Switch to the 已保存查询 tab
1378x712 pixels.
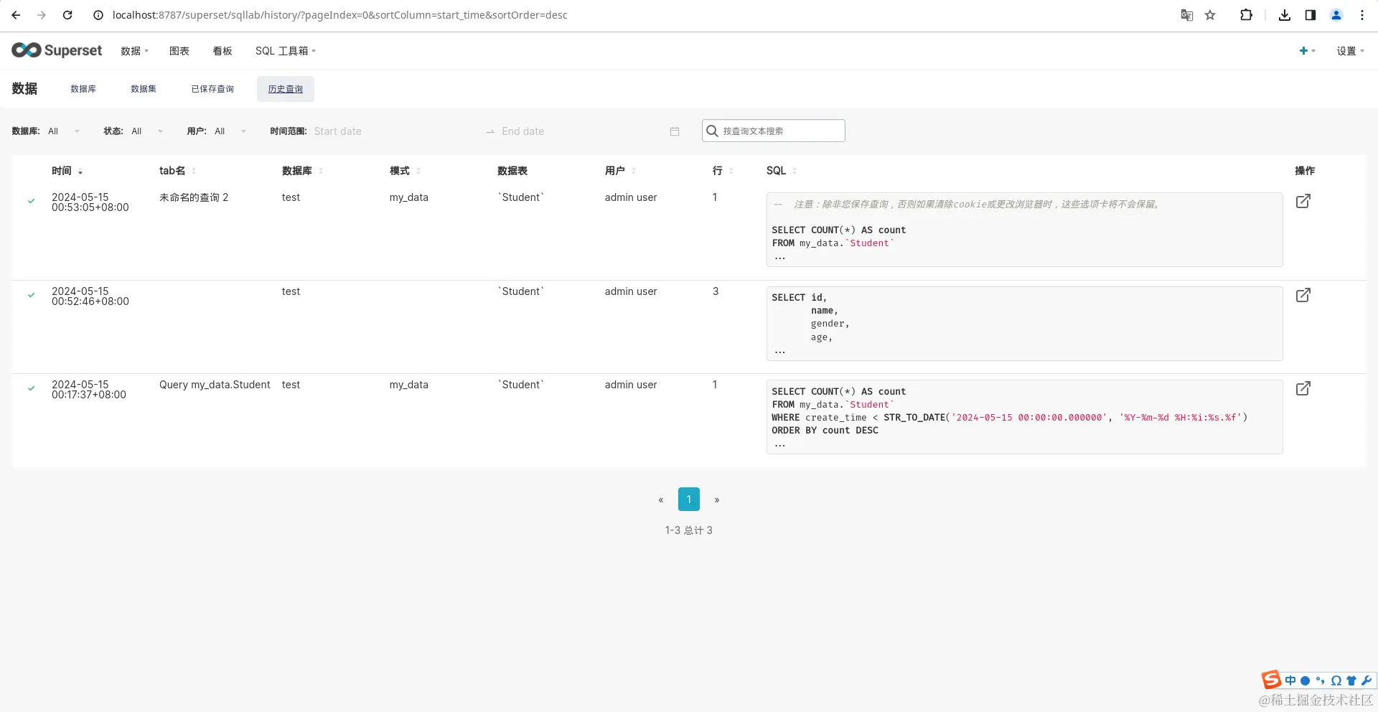[x=212, y=89]
